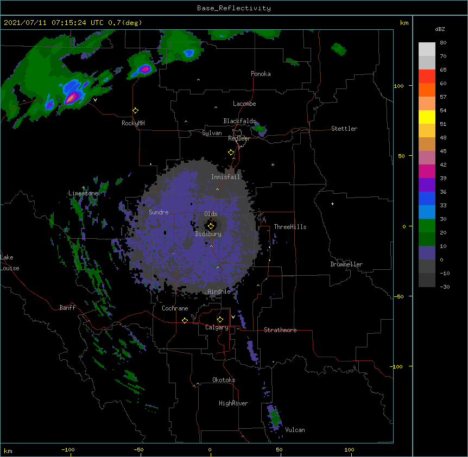Click the Limestone label
Image resolution: width=468 pixels, height=457 pixels.
pos(83,193)
